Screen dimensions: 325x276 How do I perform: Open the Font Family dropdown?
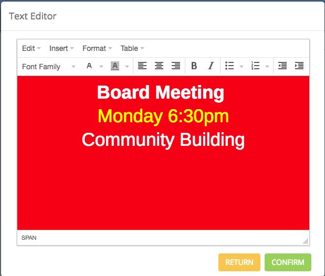coord(48,67)
